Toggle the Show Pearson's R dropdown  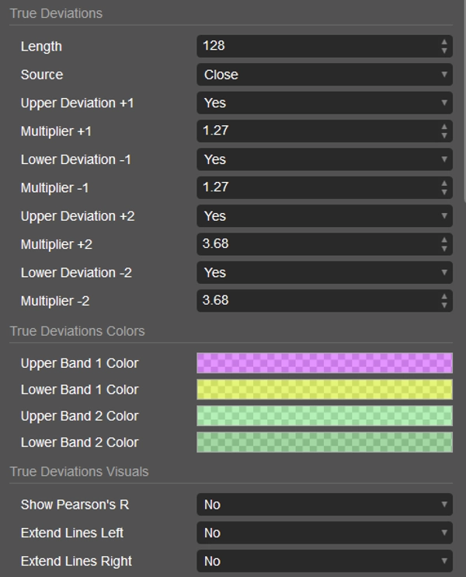click(324, 505)
